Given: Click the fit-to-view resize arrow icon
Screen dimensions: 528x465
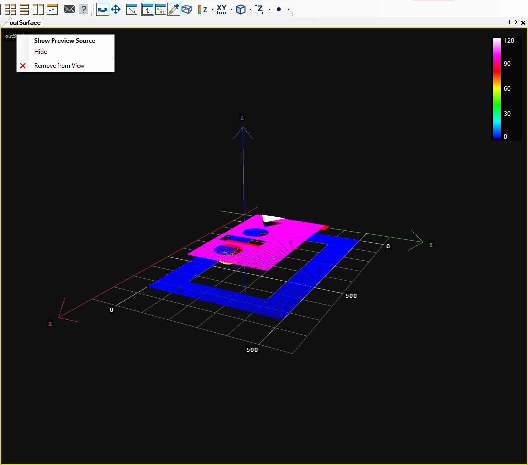Looking at the screenshot, I should tap(132, 9).
